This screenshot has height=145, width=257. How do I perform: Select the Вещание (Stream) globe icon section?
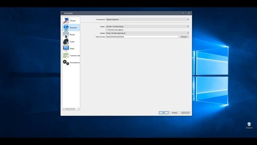point(71,27)
